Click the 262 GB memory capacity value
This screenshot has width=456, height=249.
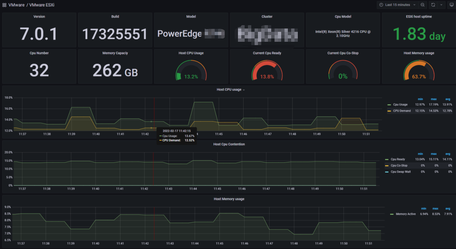(115, 70)
